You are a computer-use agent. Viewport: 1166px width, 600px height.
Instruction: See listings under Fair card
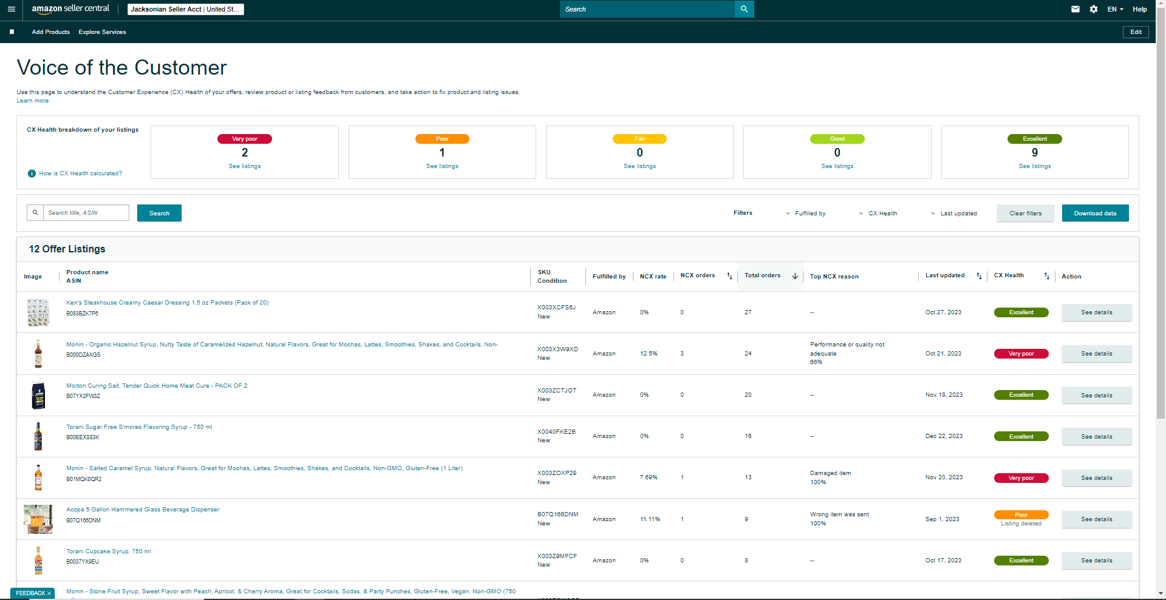tap(639, 166)
